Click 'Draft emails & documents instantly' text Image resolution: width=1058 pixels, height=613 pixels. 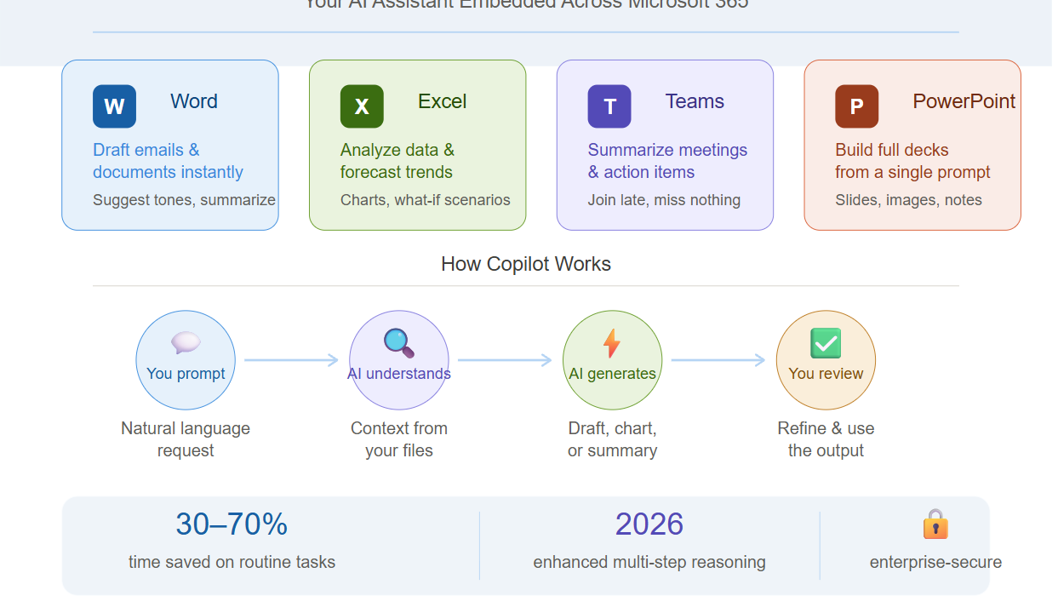tap(168, 161)
